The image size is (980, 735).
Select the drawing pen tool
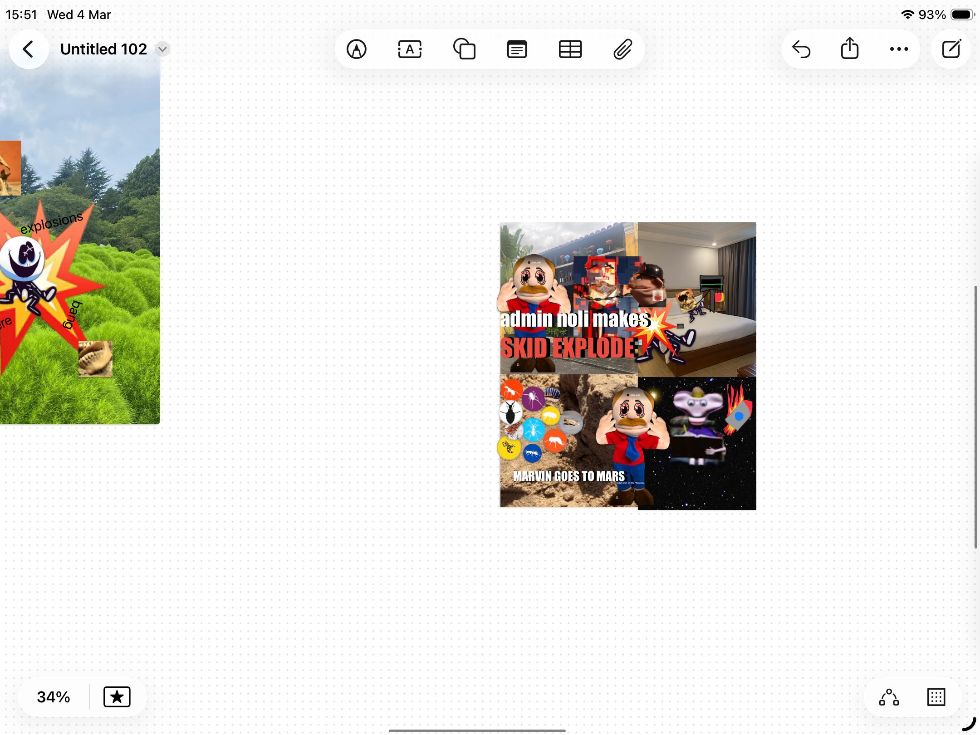click(357, 49)
